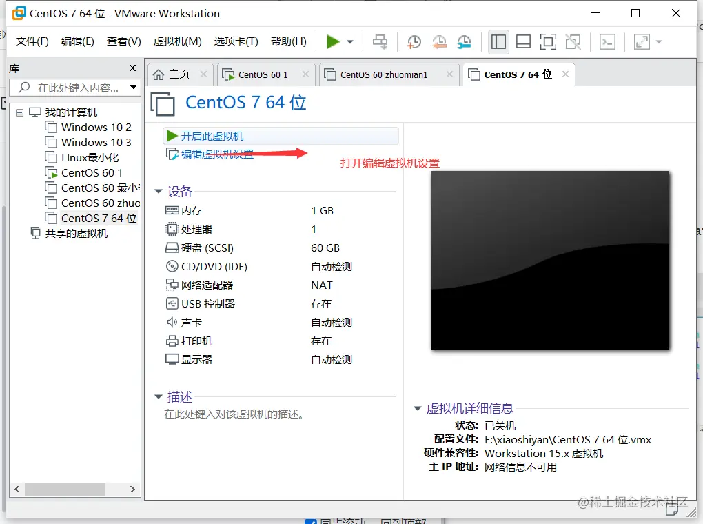Select Windows 10 3 in the library

(96, 143)
